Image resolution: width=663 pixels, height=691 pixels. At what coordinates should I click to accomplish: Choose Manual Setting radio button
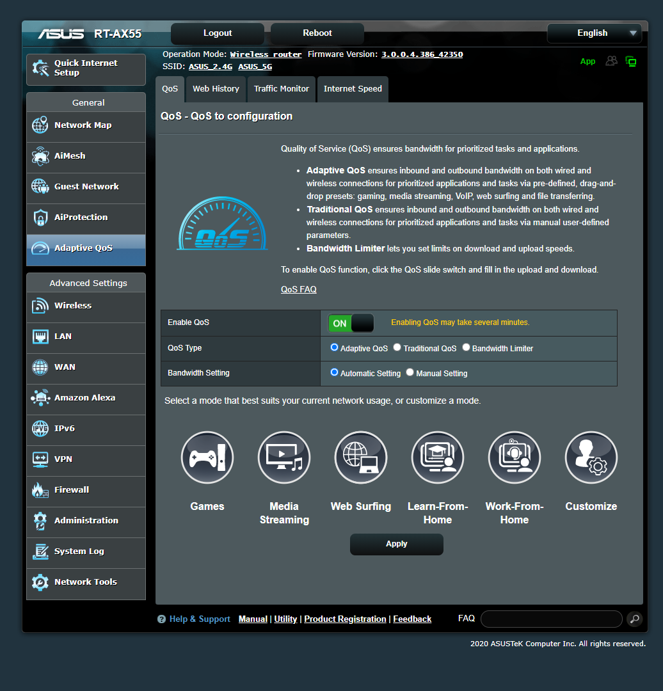click(410, 372)
